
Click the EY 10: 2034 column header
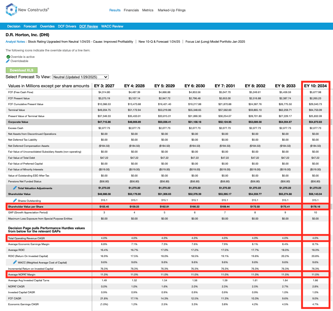tap(315, 86)
